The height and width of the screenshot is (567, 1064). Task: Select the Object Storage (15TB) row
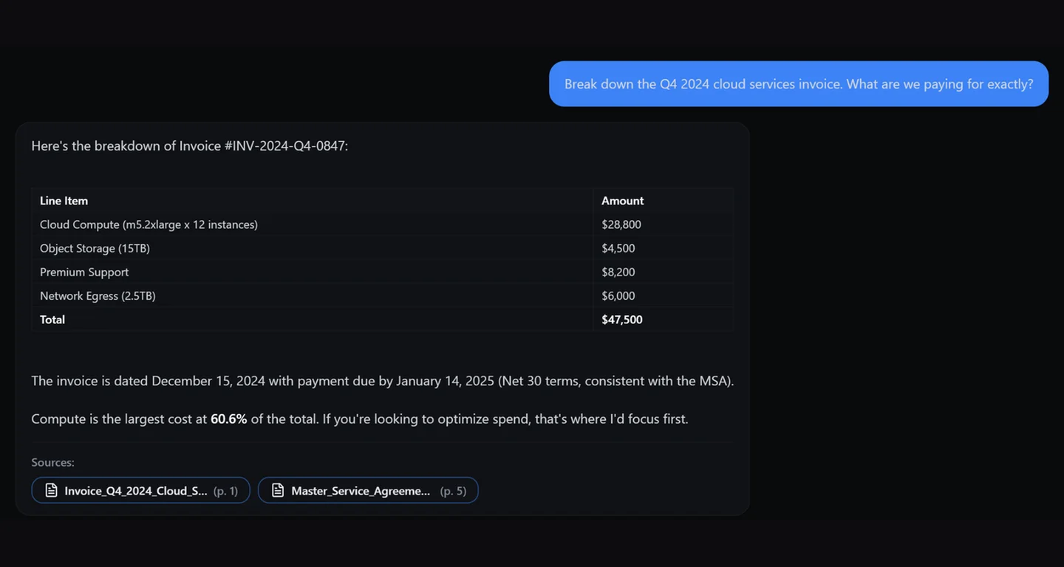95,248
